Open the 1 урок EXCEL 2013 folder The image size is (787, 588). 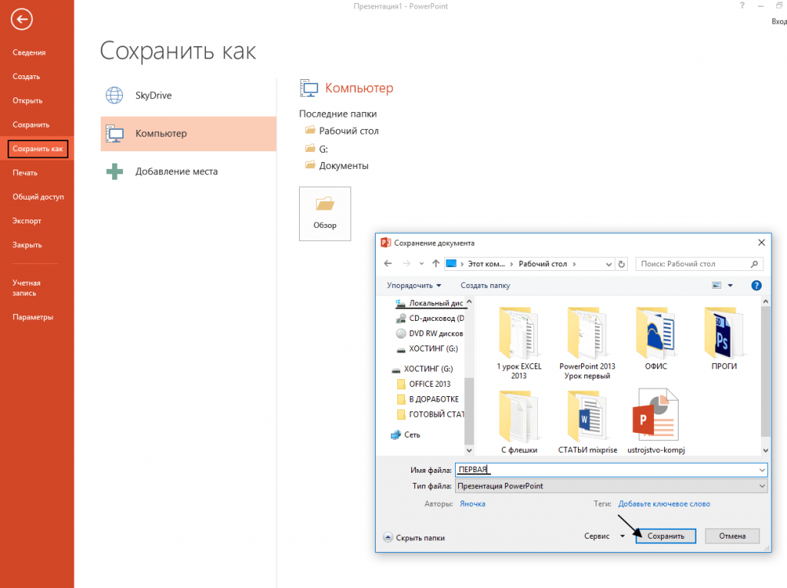[x=519, y=343]
